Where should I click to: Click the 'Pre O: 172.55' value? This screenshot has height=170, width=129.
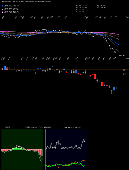[81, 6]
